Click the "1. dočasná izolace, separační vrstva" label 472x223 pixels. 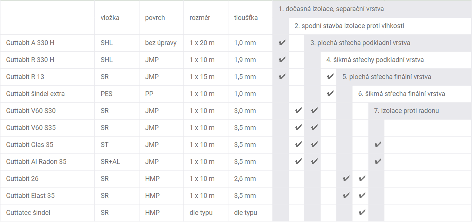331,9
